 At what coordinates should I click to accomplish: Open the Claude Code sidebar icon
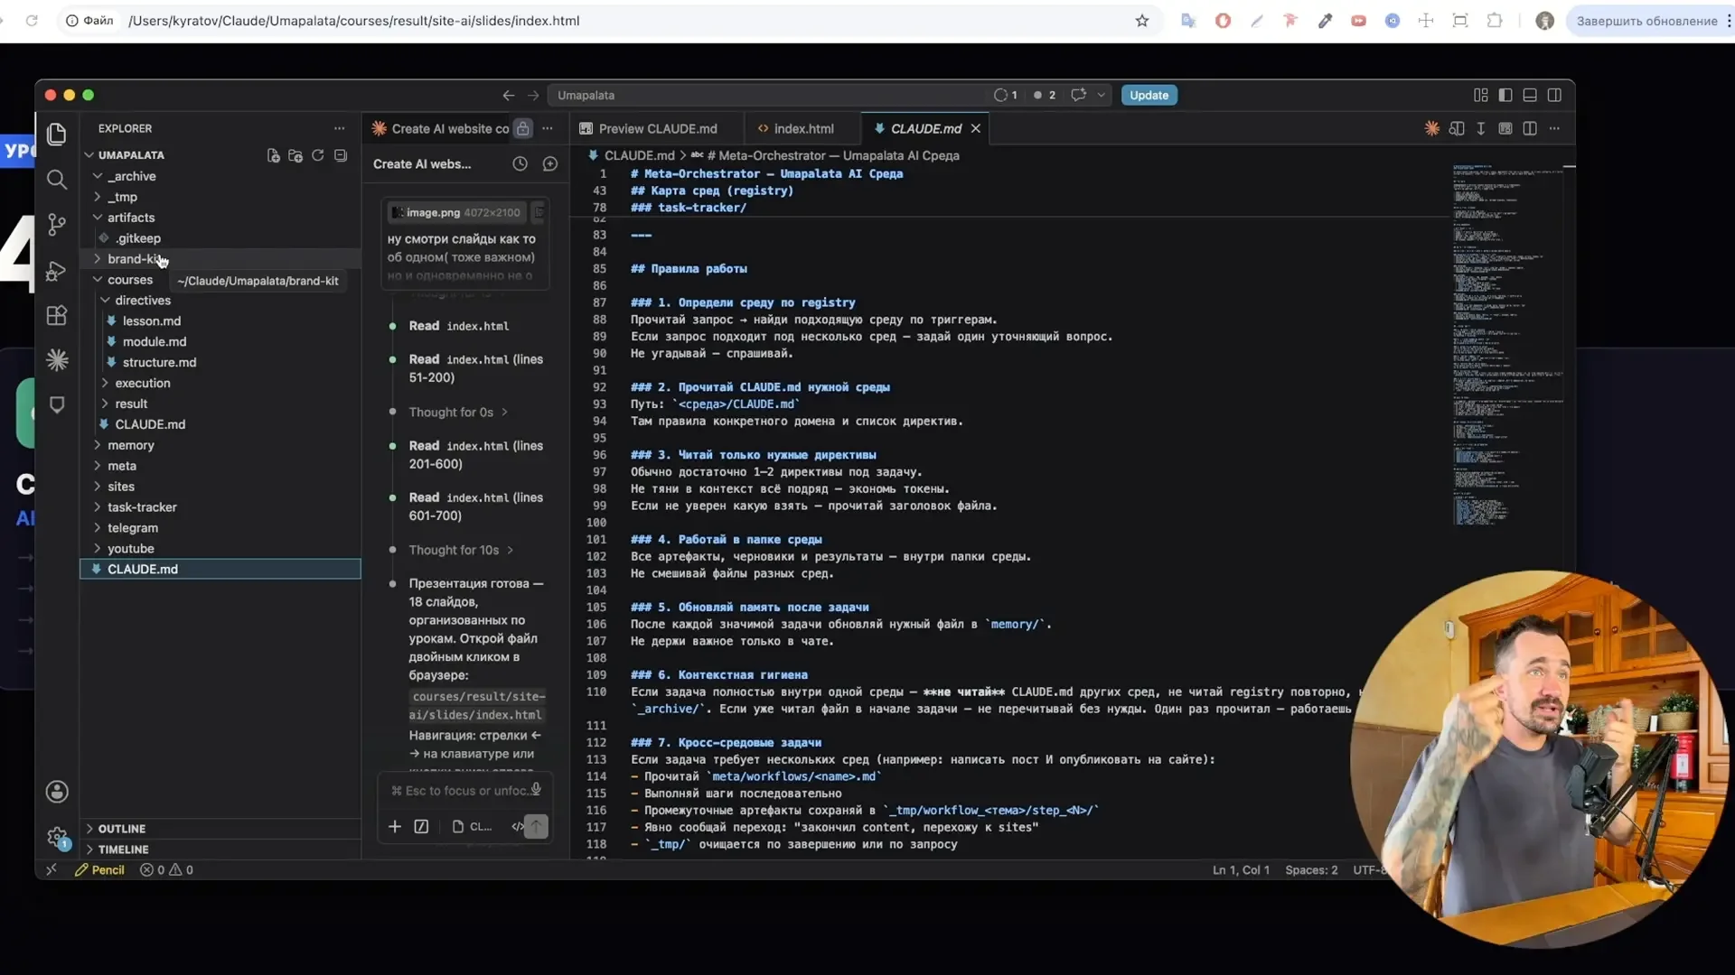(57, 360)
